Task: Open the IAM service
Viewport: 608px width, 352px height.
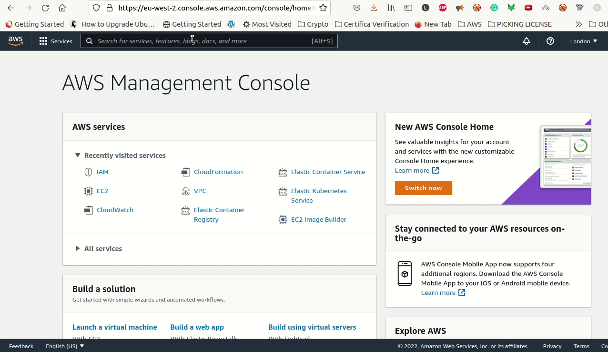Action: pyautogui.click(x=102, y=172)
